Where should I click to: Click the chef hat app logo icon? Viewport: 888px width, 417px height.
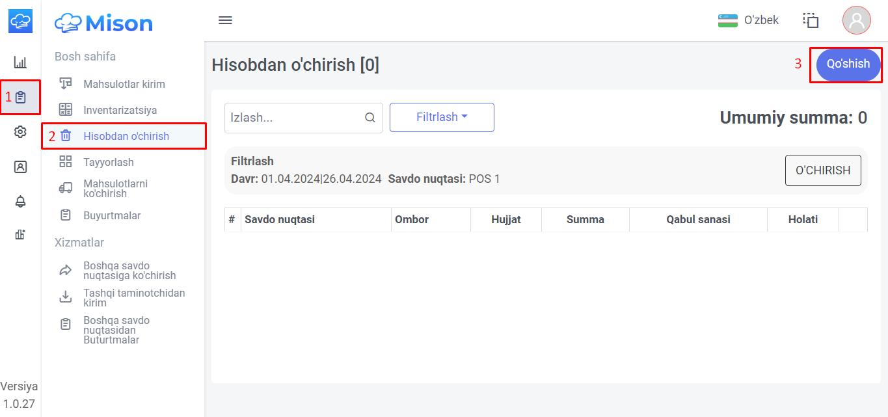20,21
